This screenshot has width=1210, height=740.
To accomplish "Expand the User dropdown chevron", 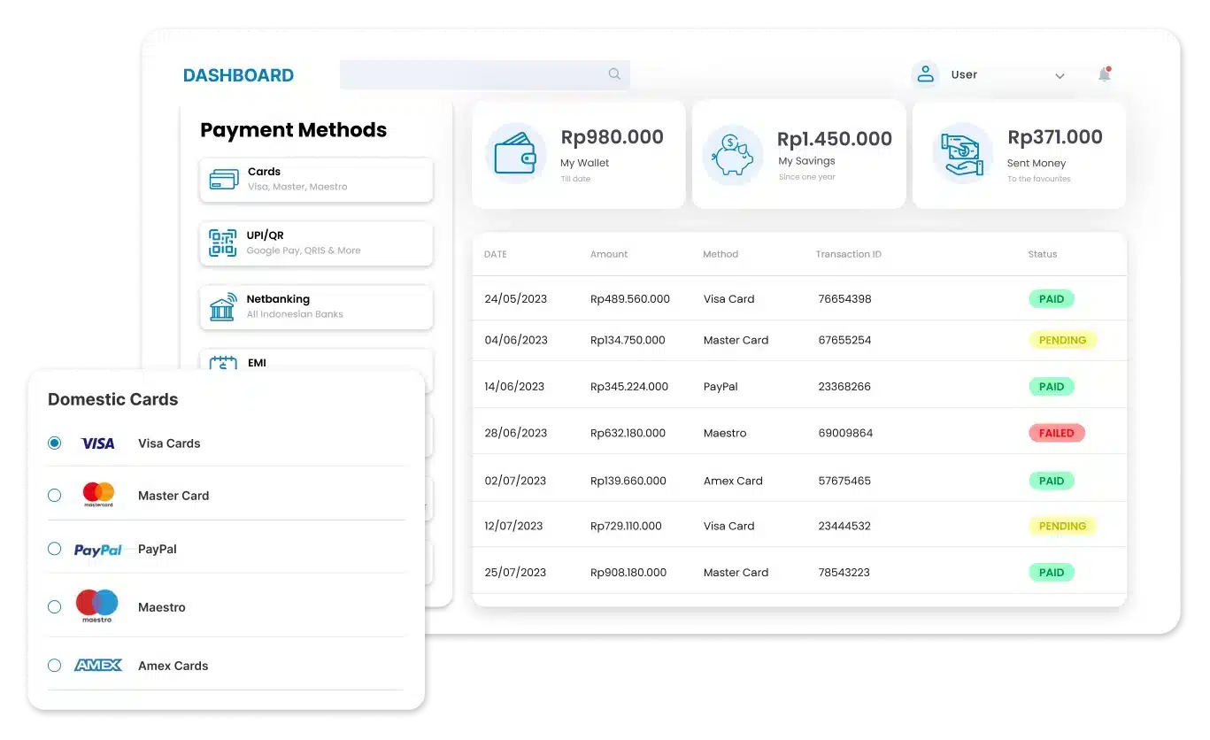I will tap(1060, 76).
